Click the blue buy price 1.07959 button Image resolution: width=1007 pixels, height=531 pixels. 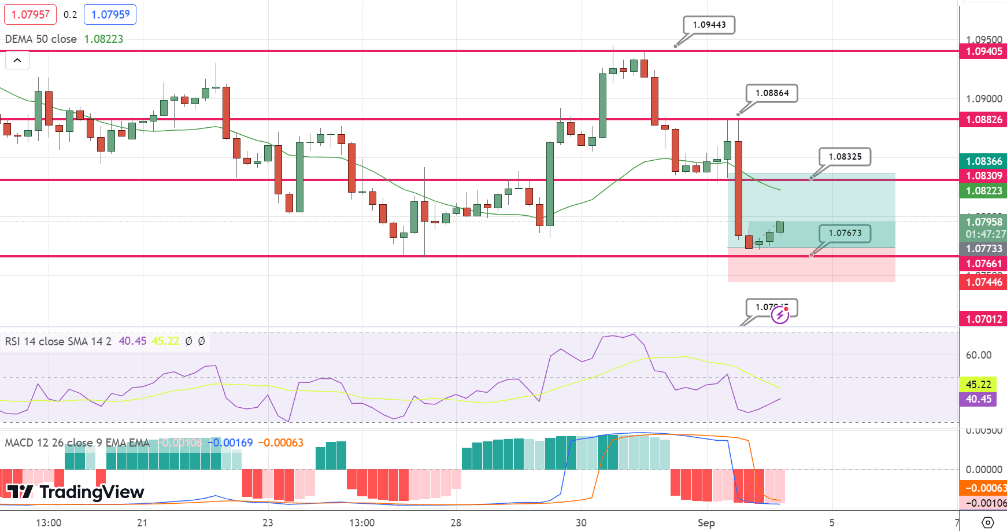(x=110, y=14)
